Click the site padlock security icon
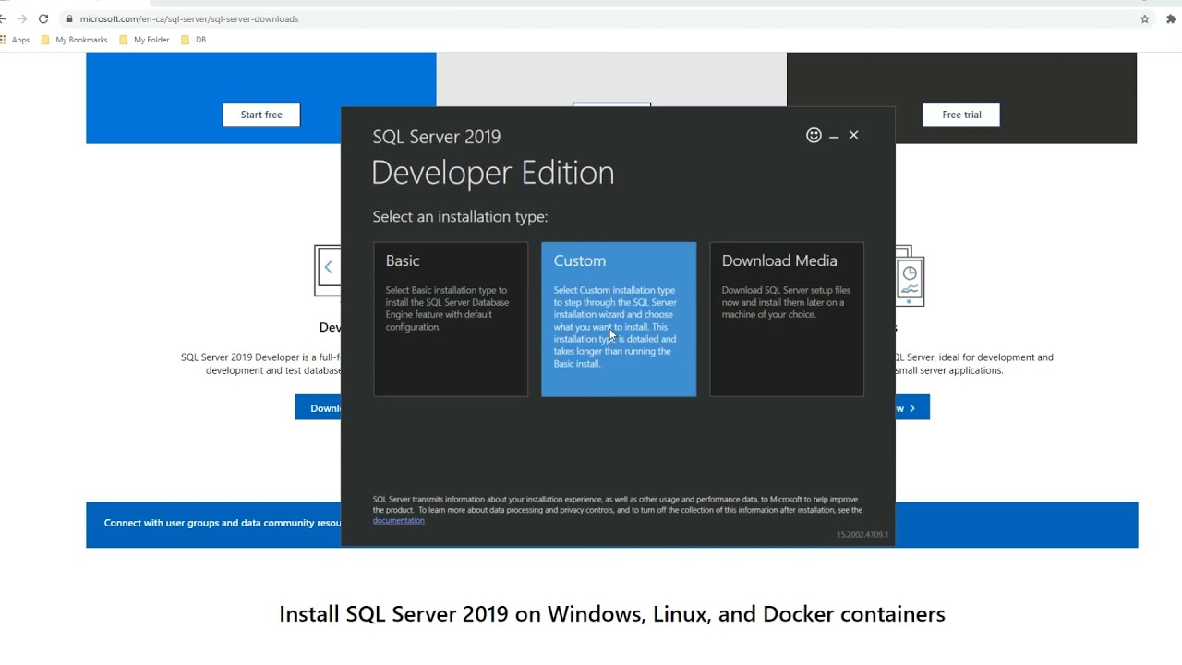Viewport: 1182px width, 665px height. click(68, 18)
